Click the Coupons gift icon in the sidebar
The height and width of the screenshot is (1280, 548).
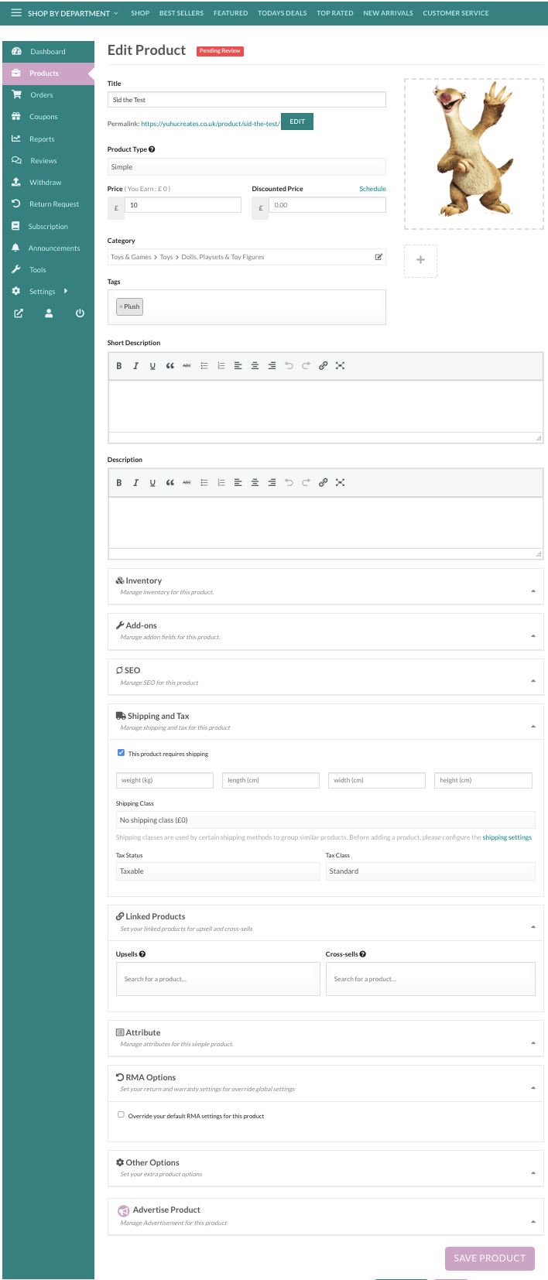pos(16,116)
